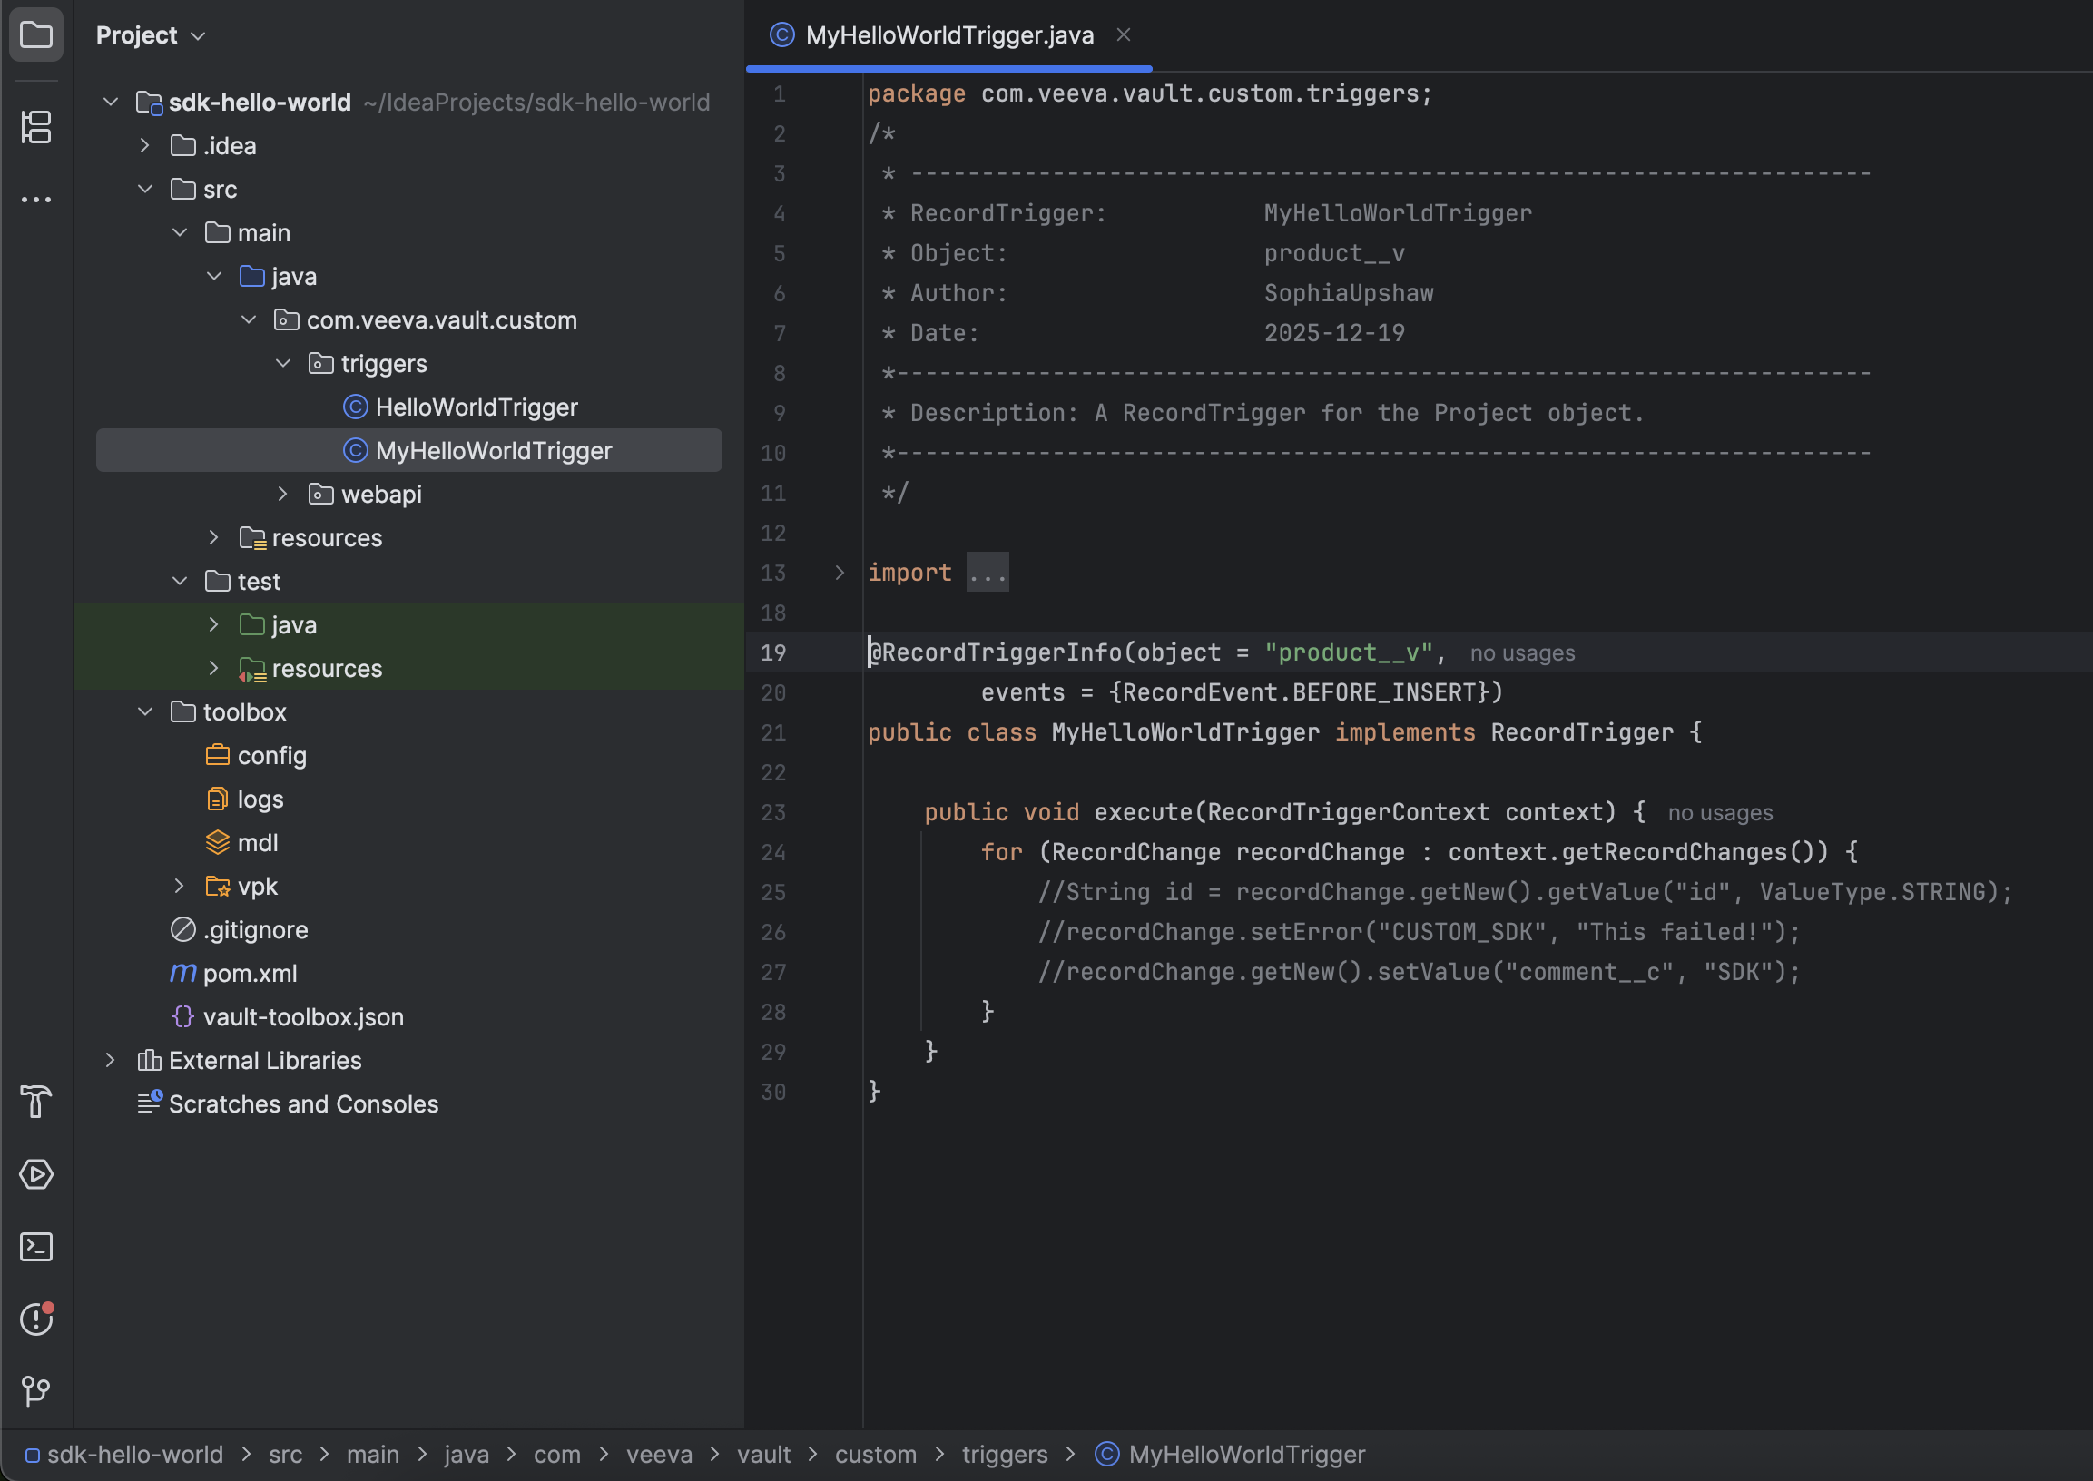Collapse the com.veeva.vault.custom package
The height and width of the screenshot is (1481, 2093).
point(249,320)
